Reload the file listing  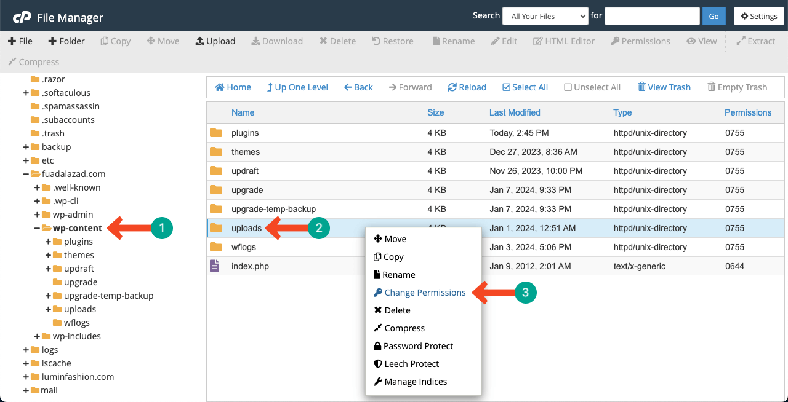click(x=467, y=87)
